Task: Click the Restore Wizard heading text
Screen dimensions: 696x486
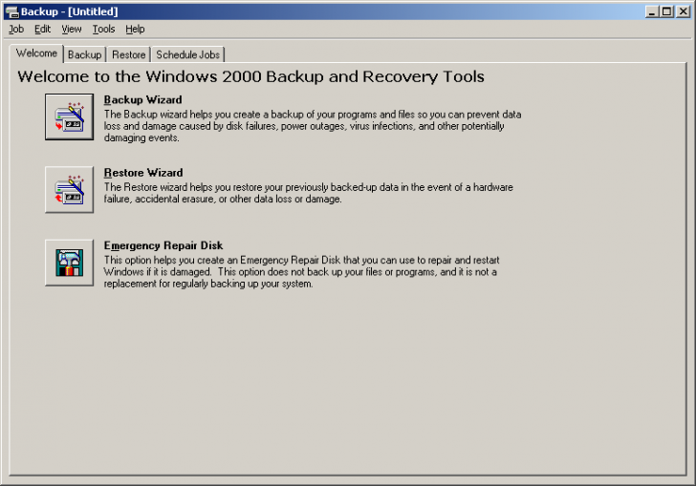Action: click(x=143, y=173)
